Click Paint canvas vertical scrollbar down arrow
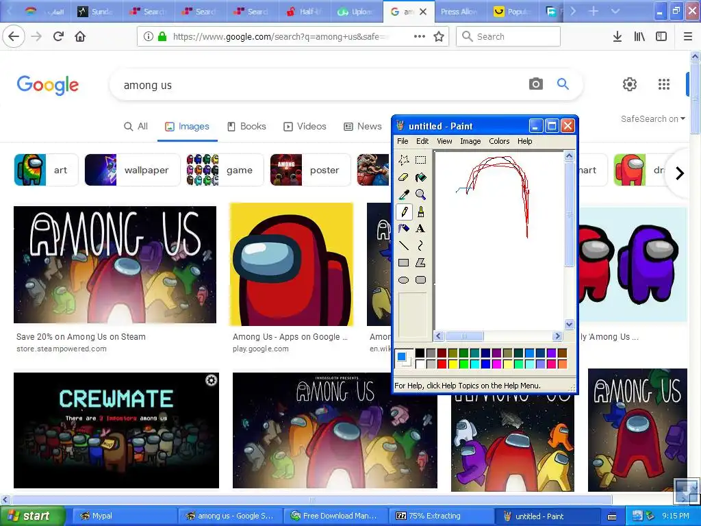Image resolution: width=701 pixels, height=526 pixels. pos(569,325)
